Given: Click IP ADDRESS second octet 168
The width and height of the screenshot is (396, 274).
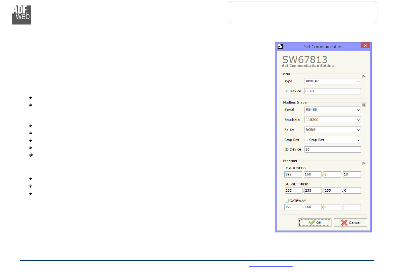Looking at the screenshot, I should pyautogui.click(x=313, y=174).
